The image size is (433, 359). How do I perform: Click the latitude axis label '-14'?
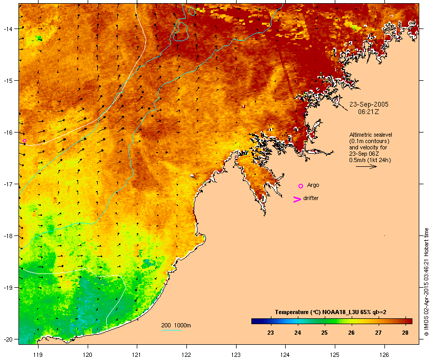pyautogui.click(x=7, y=29)
